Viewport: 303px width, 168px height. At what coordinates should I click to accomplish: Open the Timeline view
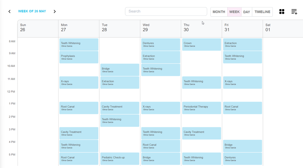point(262,12)
